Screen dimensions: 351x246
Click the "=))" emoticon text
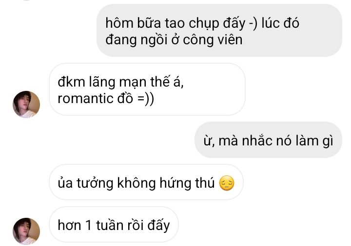pos(145,98)
